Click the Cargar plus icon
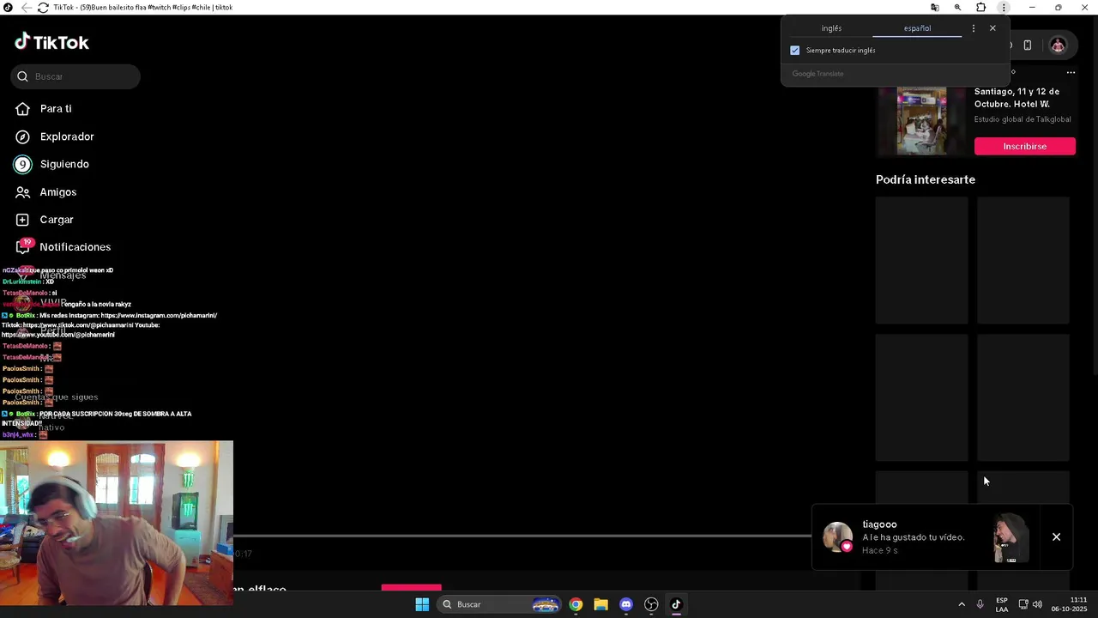The image size is (1098, 618). click(23, 220)
